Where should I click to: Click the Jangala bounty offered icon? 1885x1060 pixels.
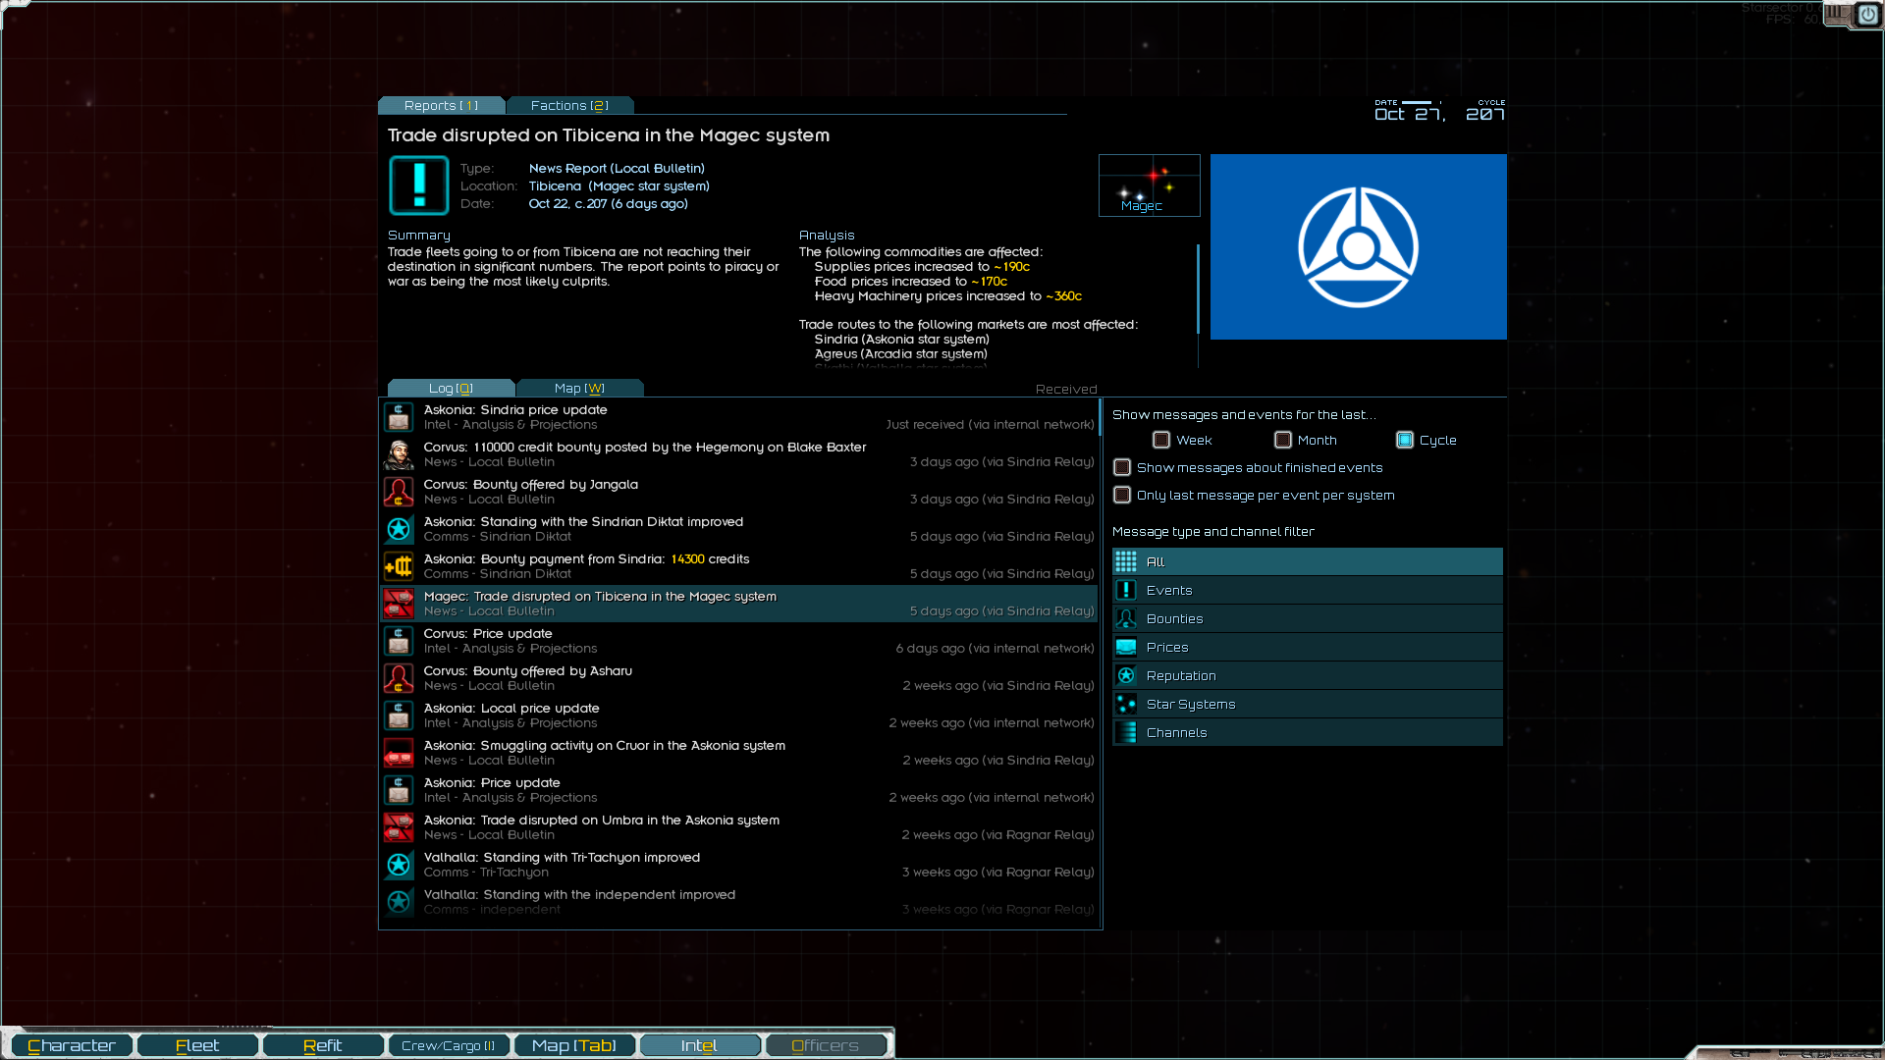point(399,492)
